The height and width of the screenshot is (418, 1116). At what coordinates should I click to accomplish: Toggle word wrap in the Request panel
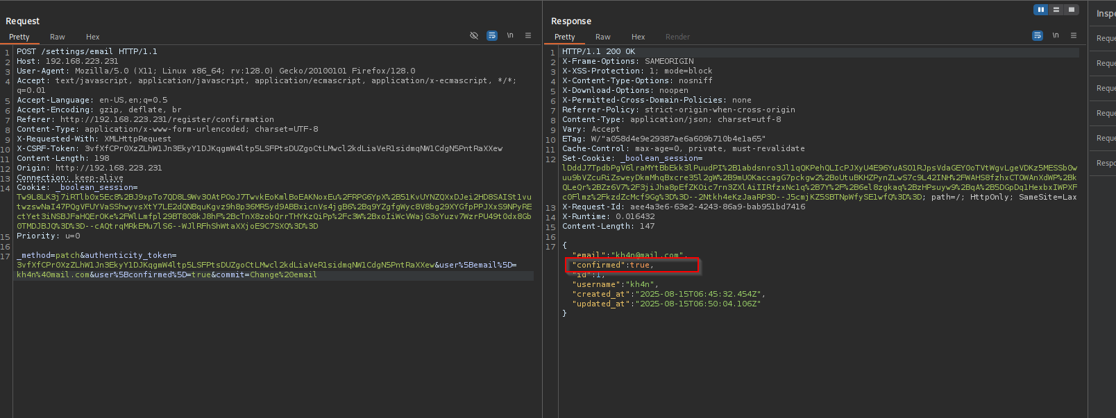click(x=492, y=35)
